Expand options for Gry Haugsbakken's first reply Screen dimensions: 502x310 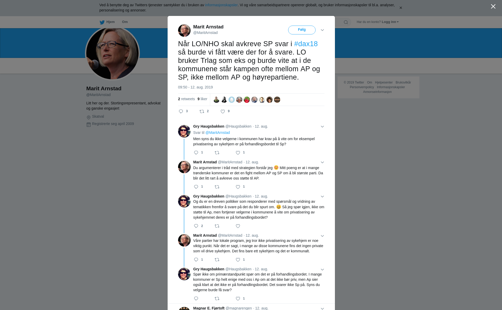tap(322, 127)
